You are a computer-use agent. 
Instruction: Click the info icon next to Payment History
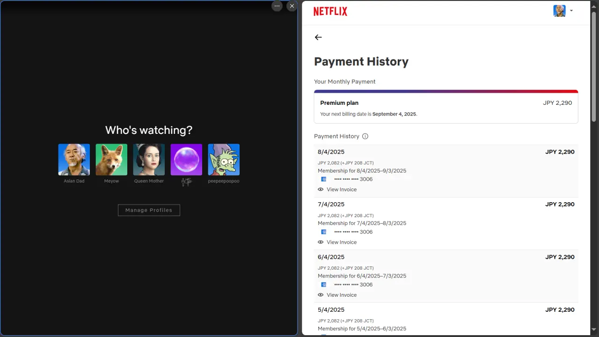pos(365,136)
